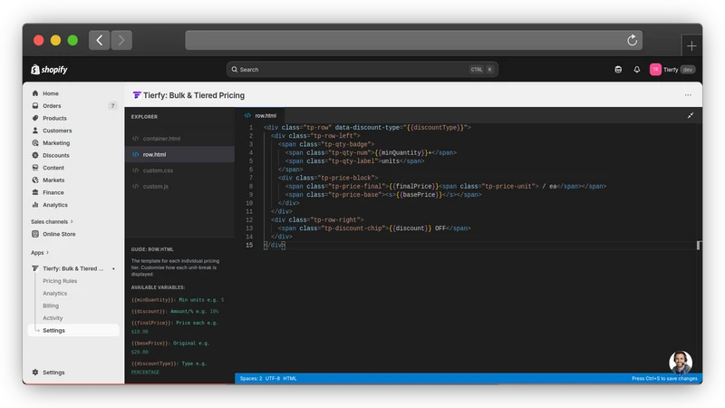Focus the Shopify search field
This screenshot has height=408, width=725.
pyautogui.click(x=362, y=70)
